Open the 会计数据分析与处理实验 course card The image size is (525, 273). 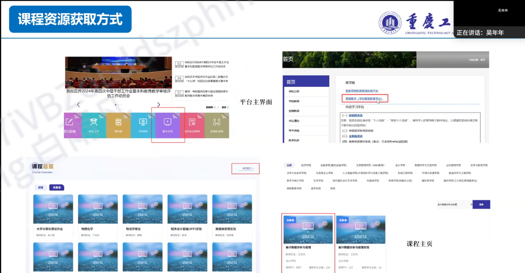pyautogui.click(x=361, y=243)
